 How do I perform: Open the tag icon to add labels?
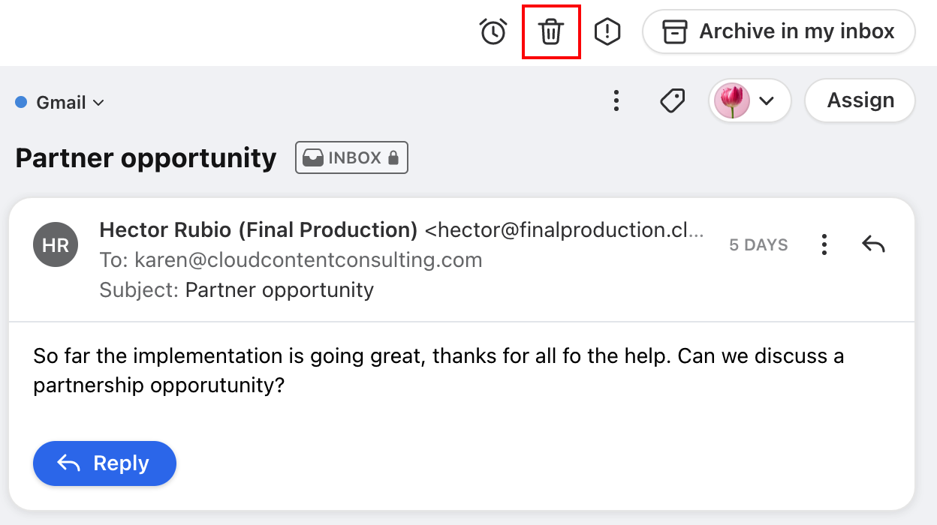(x=672, y=100)
